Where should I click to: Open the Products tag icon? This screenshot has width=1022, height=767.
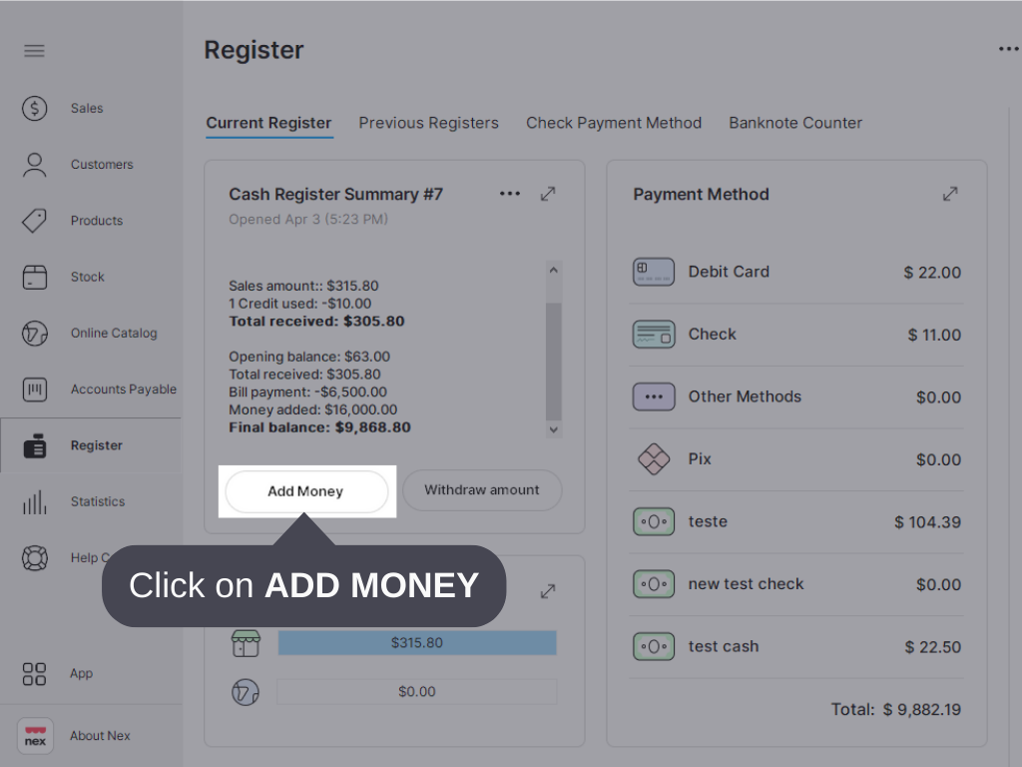tap(35, 221)
